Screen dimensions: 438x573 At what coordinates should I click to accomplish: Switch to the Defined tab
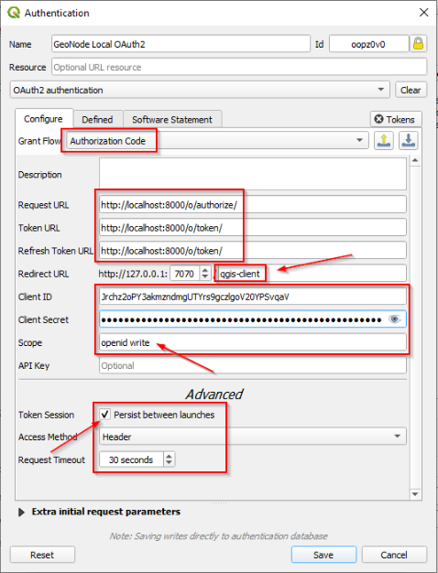coord(97,120)
